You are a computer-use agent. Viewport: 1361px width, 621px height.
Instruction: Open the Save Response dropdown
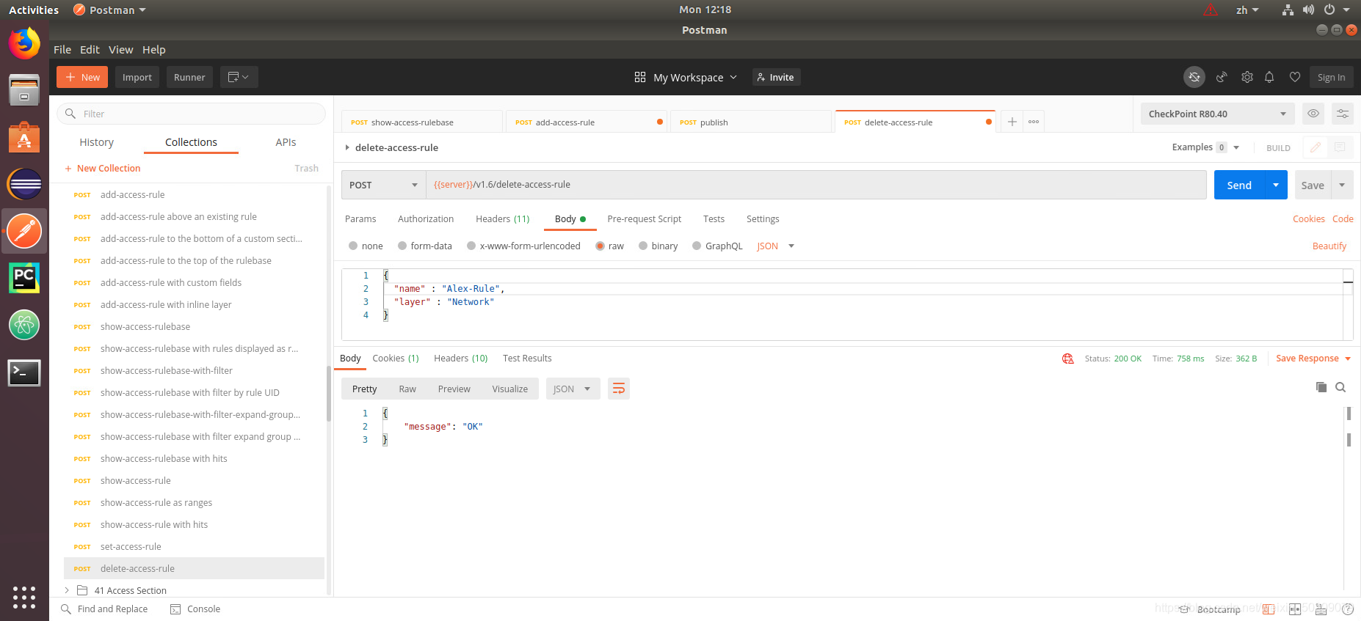click(1313, 359)
